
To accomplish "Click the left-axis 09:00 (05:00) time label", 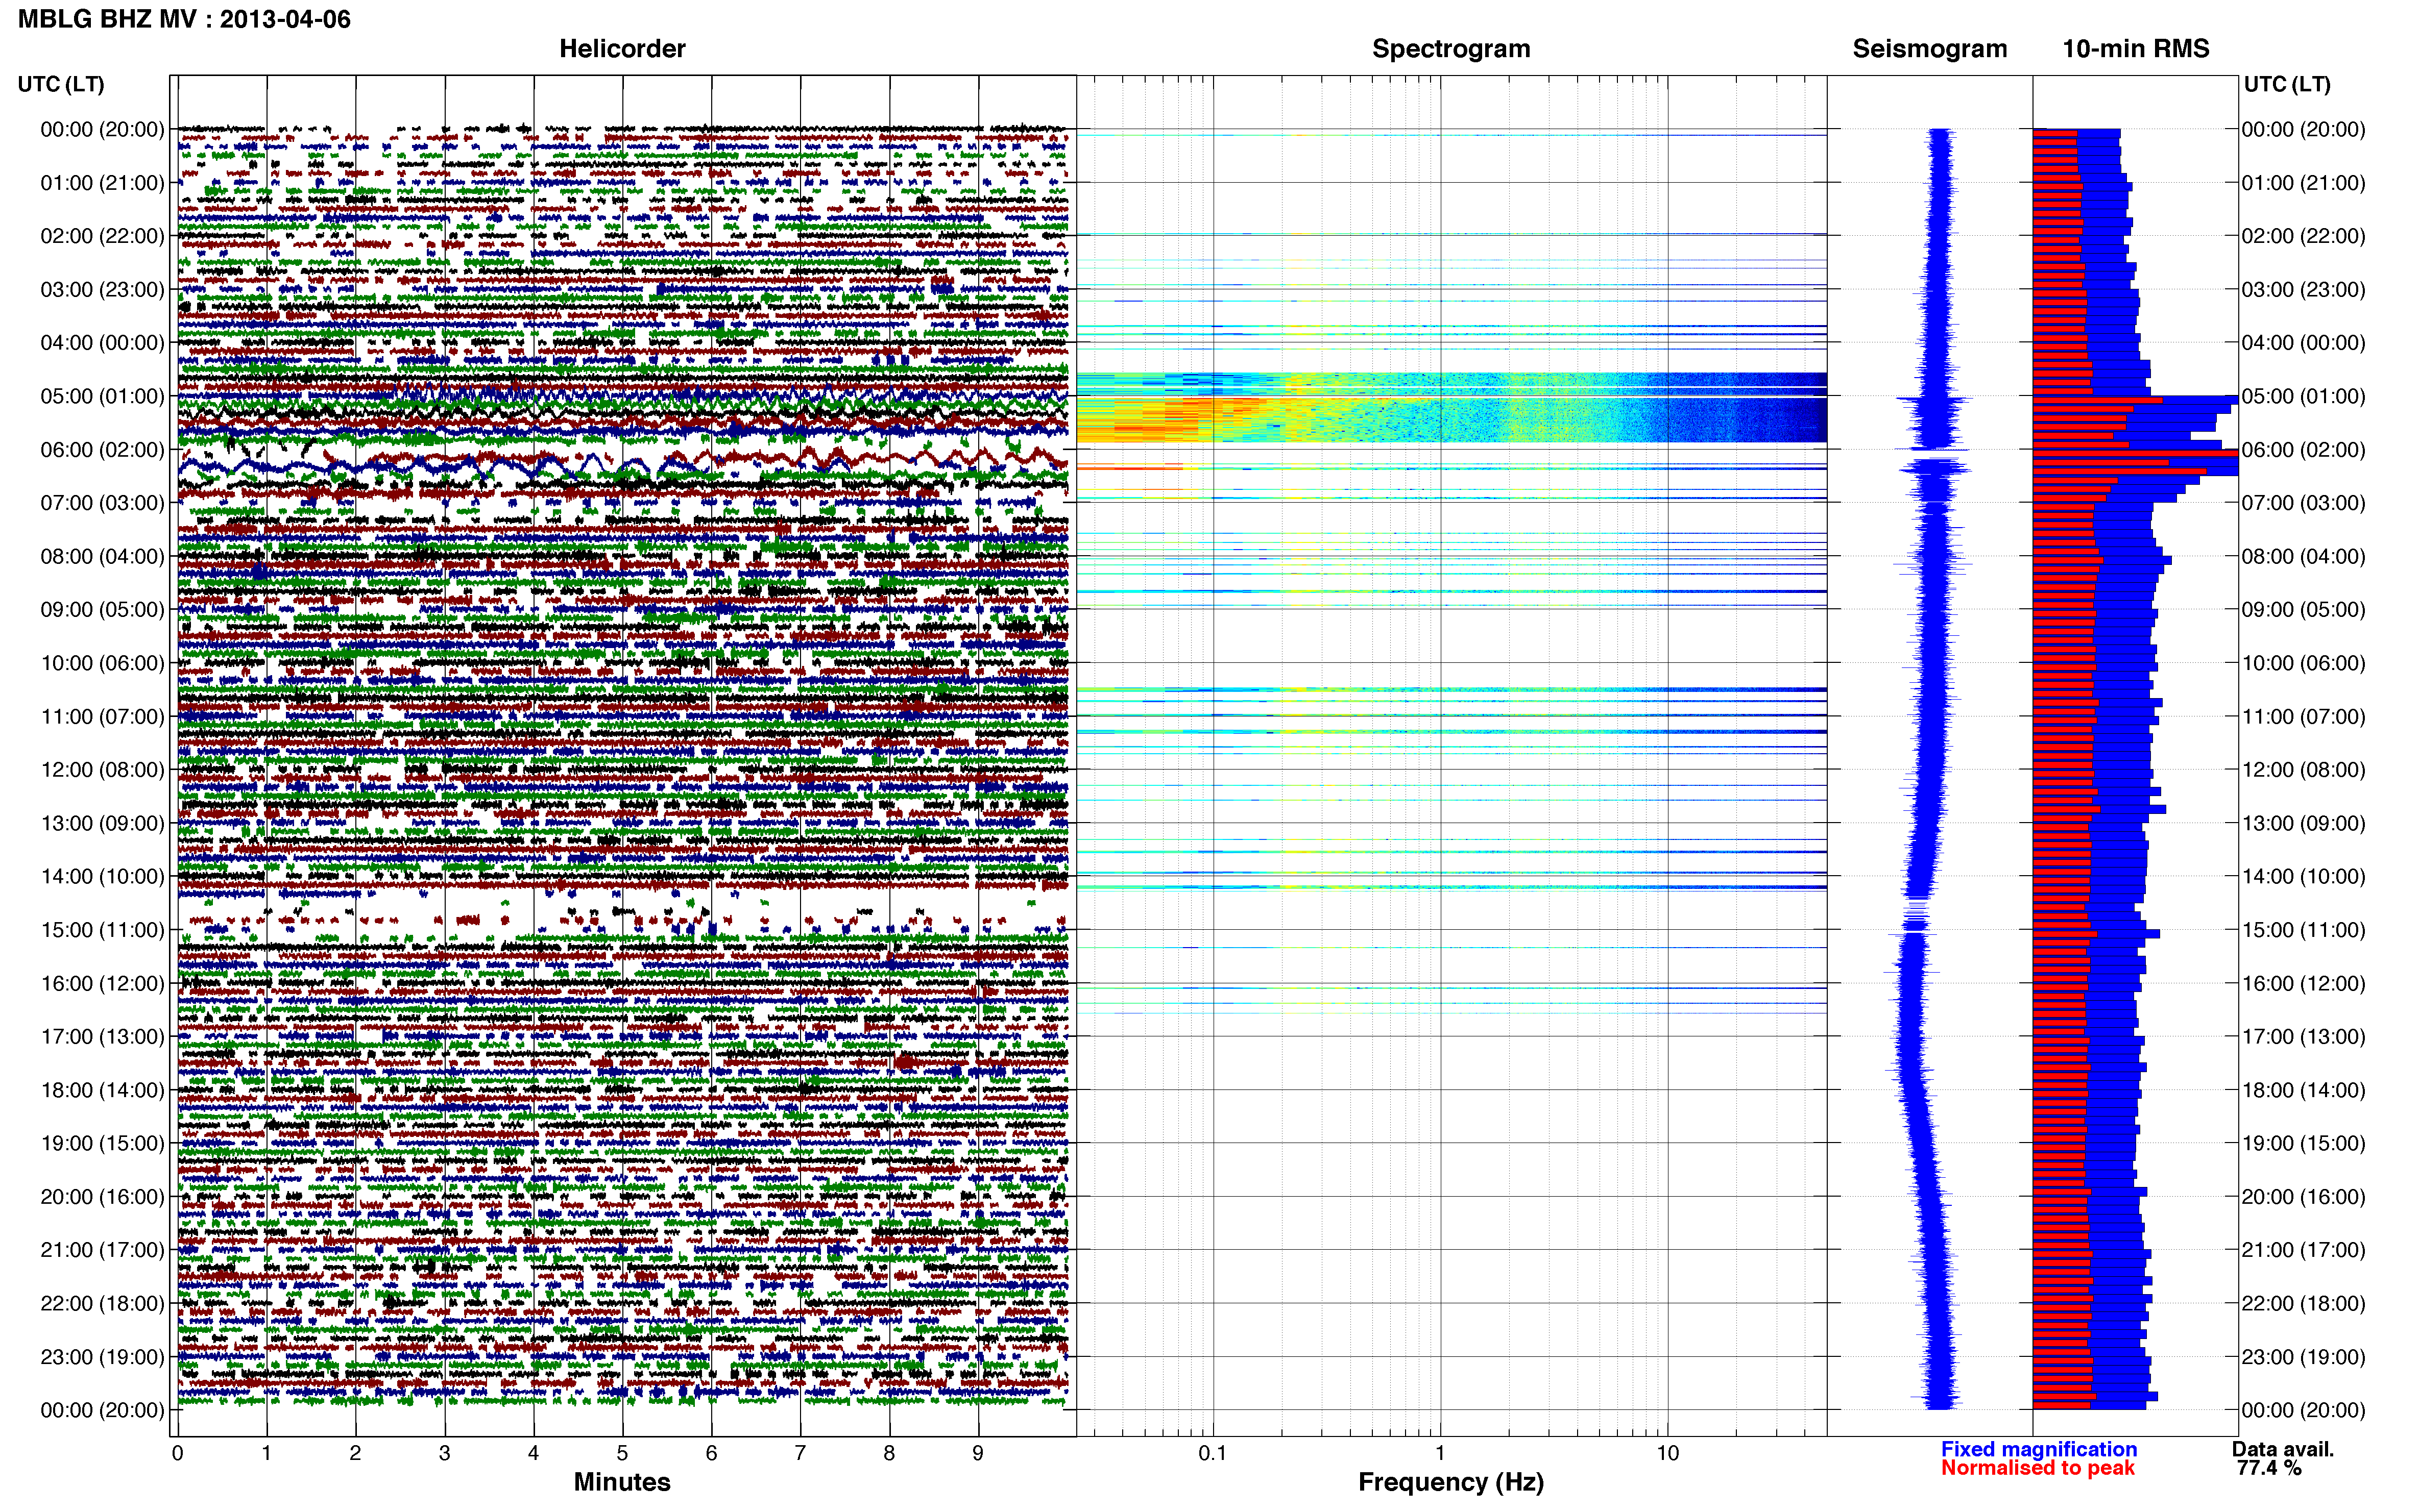I will coord(102,609).
